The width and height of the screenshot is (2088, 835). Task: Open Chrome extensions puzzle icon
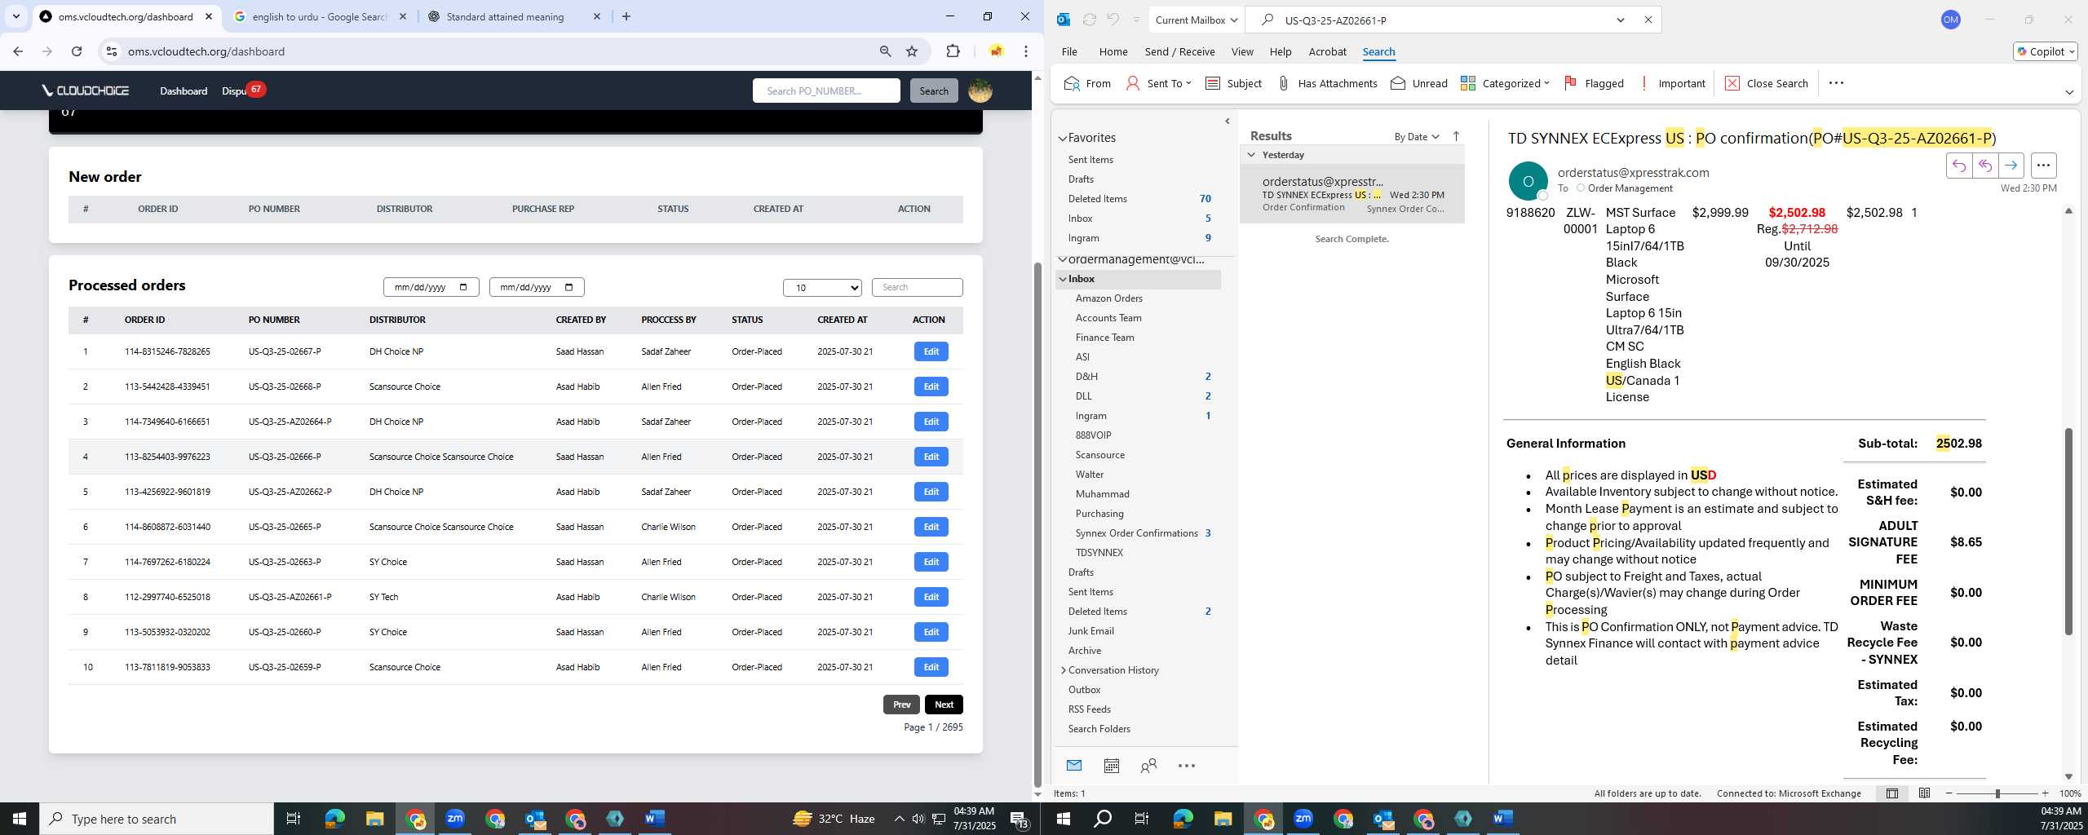coord(953,51)
